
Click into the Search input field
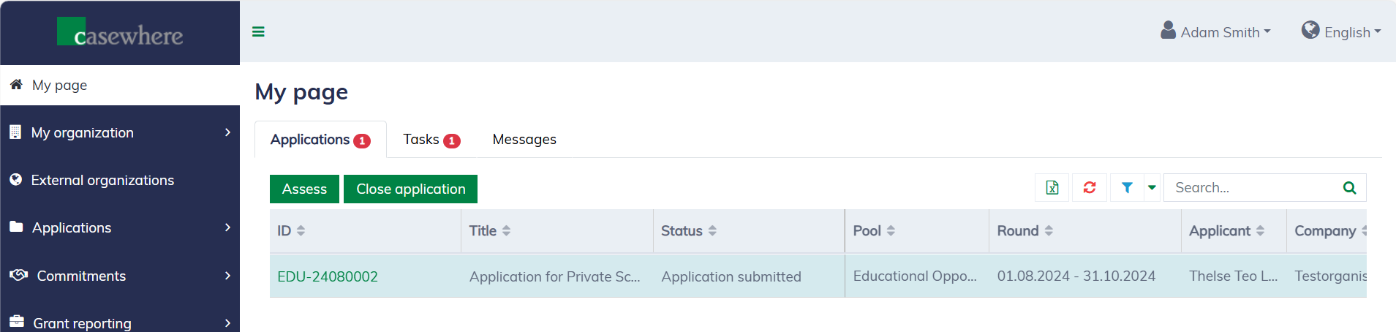click(1250, 188)
